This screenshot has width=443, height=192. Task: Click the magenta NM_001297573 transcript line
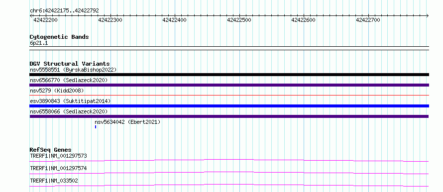point(229,160)
